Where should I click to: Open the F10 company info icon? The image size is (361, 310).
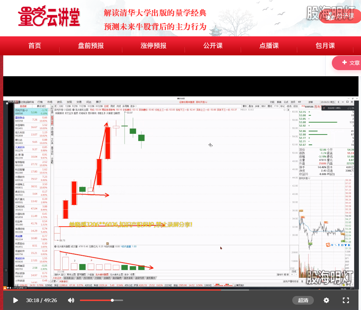276,106
